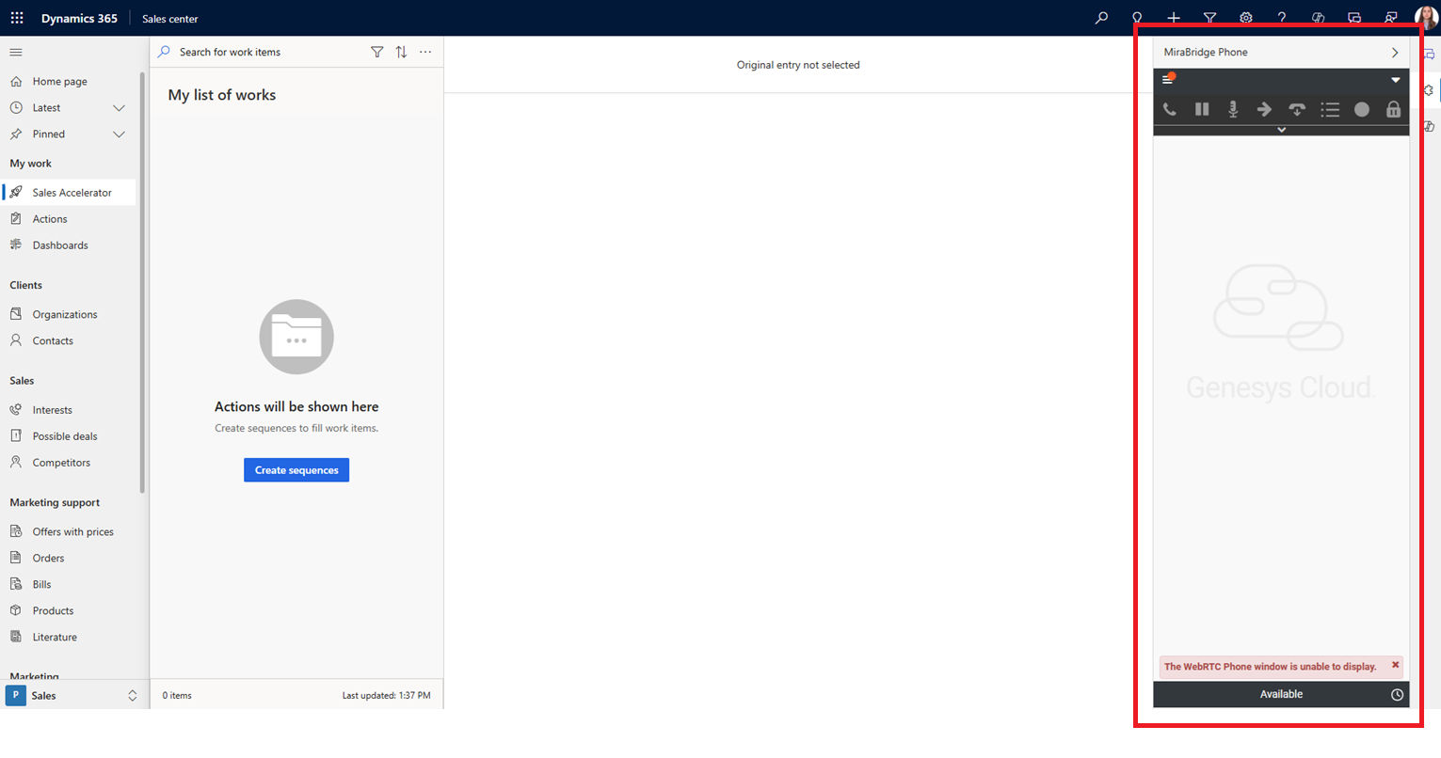
Task: Open the work list filter funnel
Action: tap(376, 53)
